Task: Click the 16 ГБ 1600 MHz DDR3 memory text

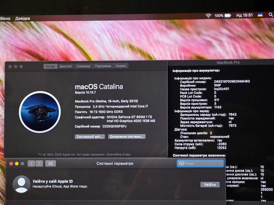Action: [x=106, y=112]
